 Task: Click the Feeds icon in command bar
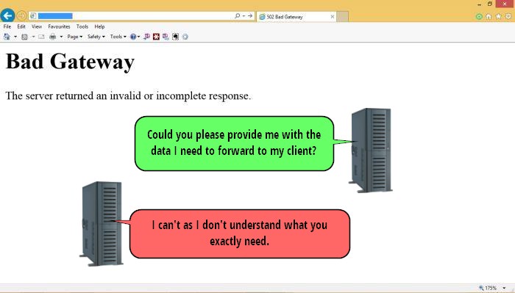point(24,37)
